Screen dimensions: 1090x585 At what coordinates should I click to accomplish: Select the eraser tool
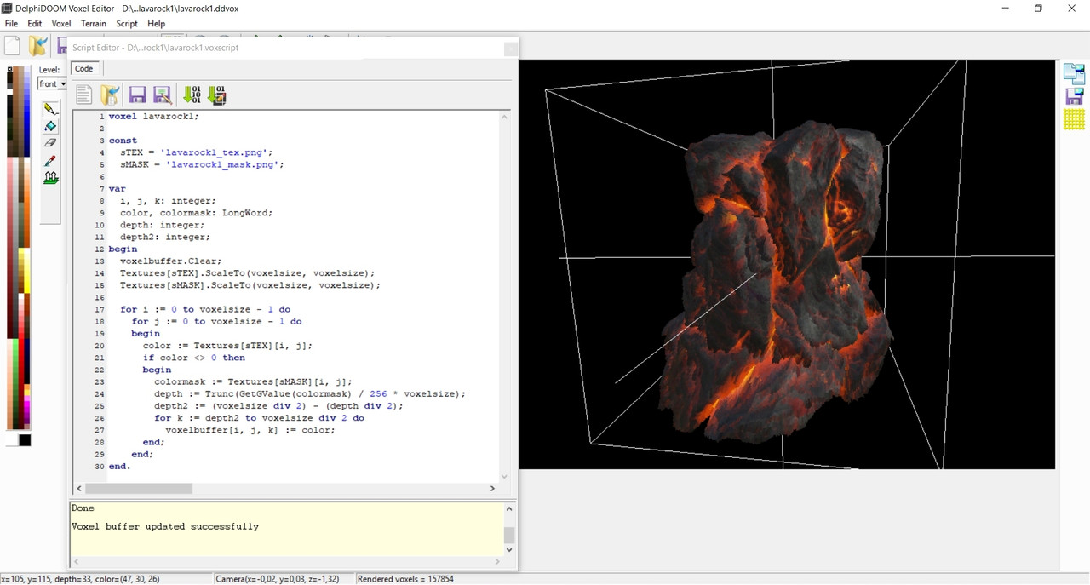click(50, 143)
